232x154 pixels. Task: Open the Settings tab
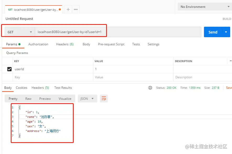(153, 44)
